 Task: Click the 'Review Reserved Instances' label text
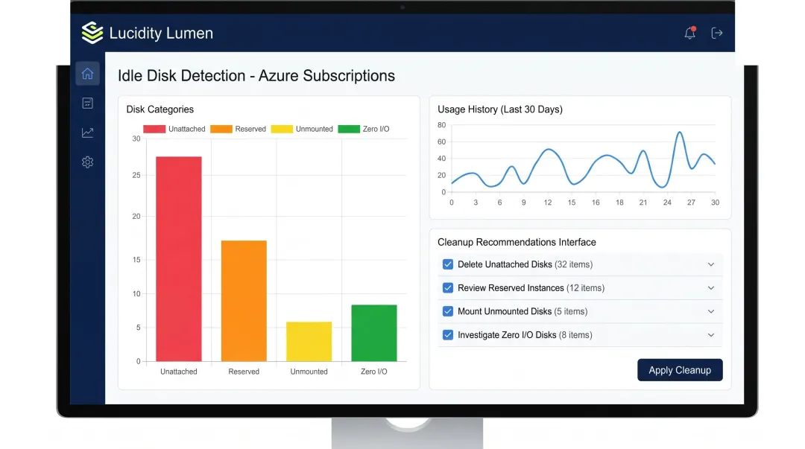[511, 288]
